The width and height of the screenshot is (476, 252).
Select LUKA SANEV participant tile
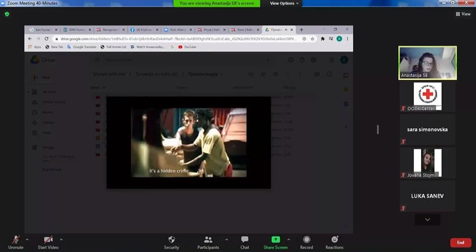click(427, 196)
